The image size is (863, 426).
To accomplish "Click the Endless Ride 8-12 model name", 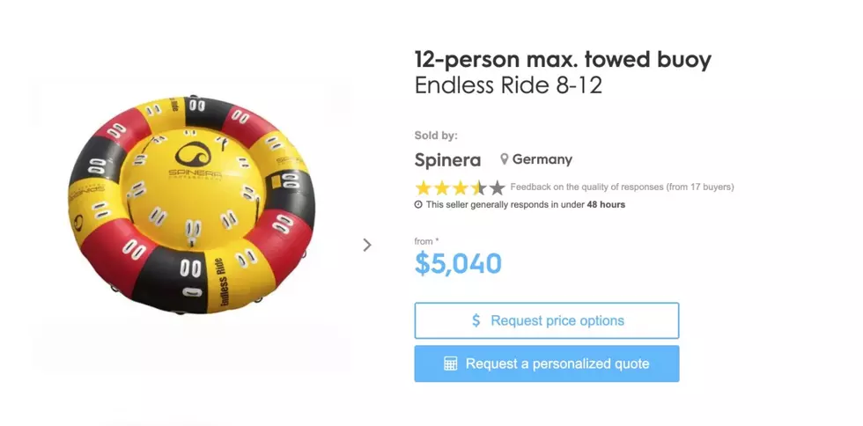I will pyautogui.click(x=508, y=85).
